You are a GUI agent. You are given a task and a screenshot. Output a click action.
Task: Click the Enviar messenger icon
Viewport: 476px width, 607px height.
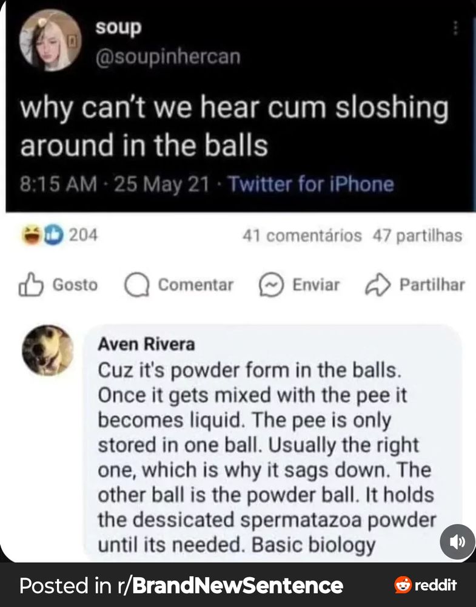click(x=271, y=285)
